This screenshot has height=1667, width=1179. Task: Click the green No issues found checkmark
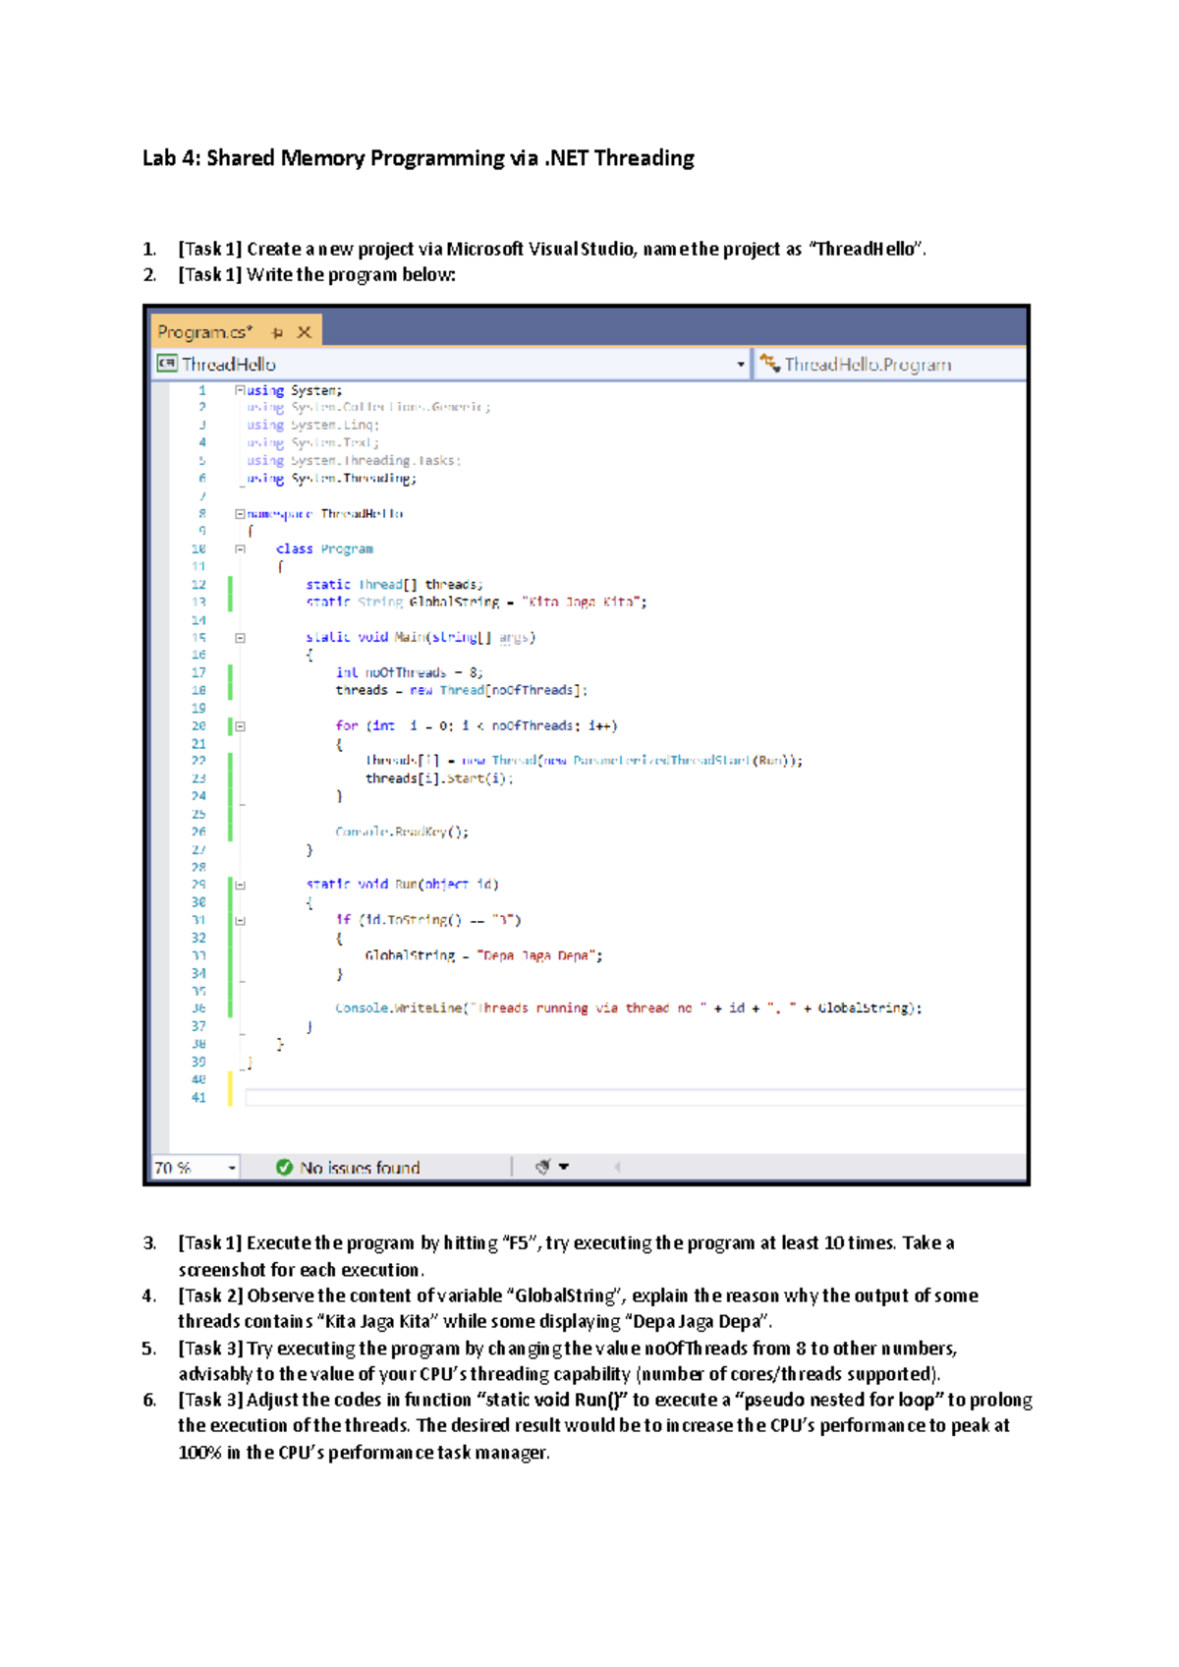tap(285, 1168)
